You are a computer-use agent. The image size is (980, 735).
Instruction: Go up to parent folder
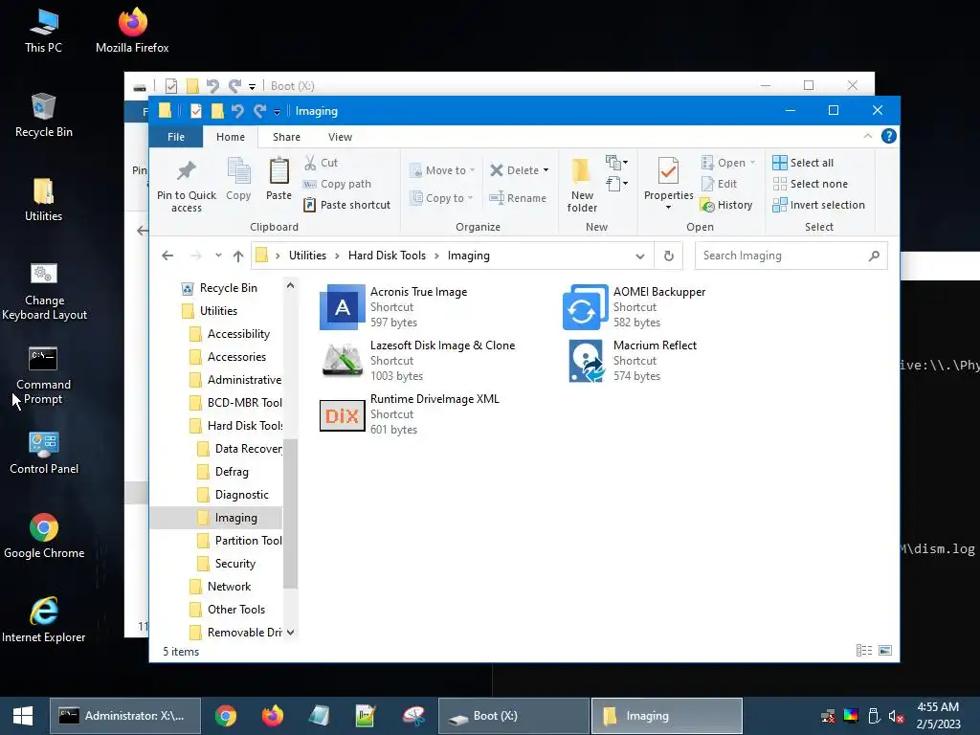point(238,256)
